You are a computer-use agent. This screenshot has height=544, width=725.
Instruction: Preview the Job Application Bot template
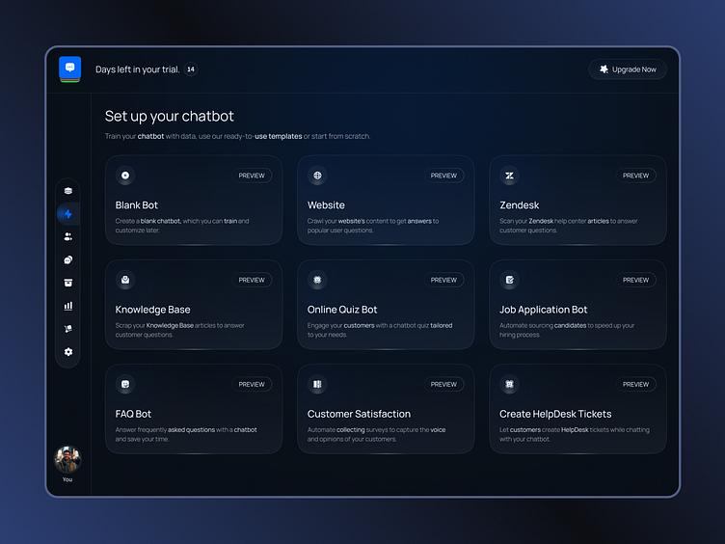coord(635,280)
